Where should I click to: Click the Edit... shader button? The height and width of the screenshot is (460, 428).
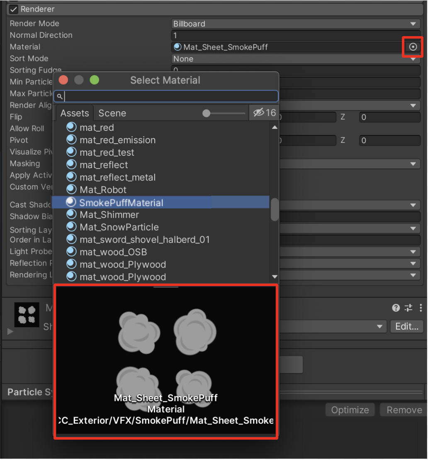[407, 326]
